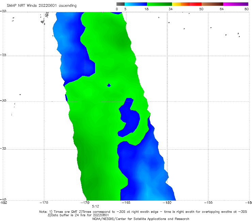Click the brown segment of the color bar
Viewport: 252px width, 221px height.
point(212,4)
